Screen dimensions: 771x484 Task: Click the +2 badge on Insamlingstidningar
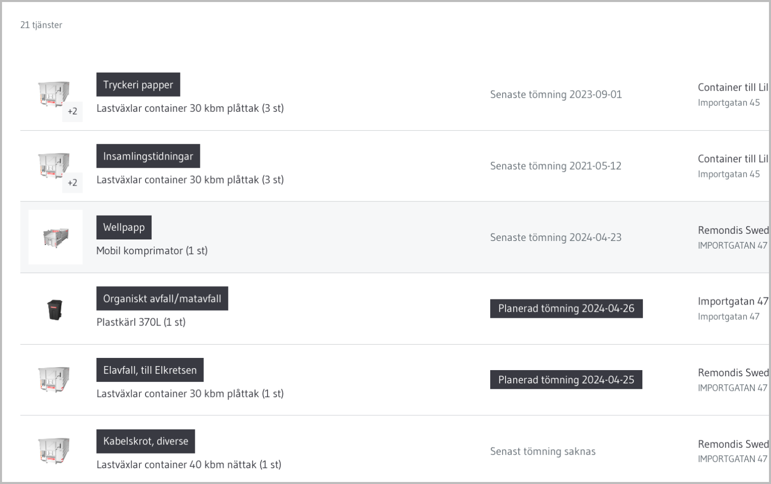(x=72, y=183)
